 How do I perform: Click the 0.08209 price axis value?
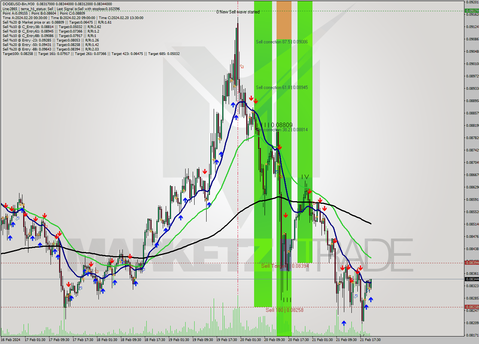[472, 323]
